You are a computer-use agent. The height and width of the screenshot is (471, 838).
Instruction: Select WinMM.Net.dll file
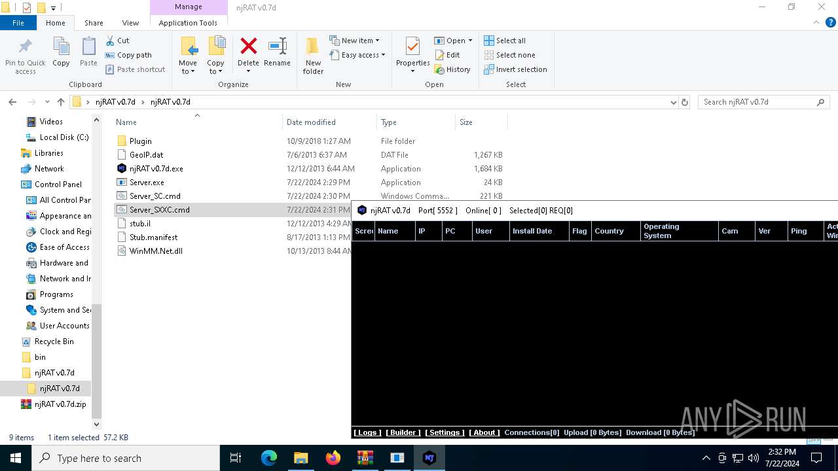pyautogui.click(x=156, y=251)
